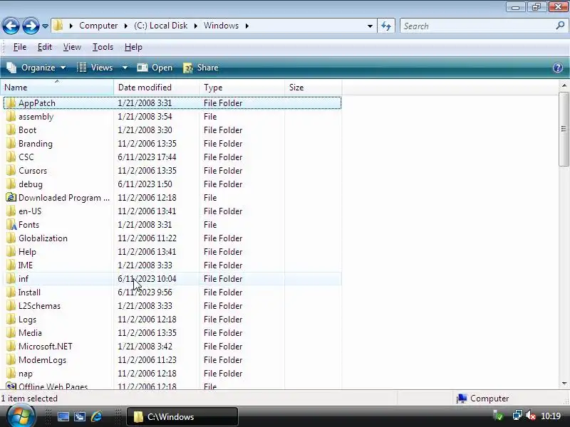Click the green check security tray icon
Viewport: 570px width, 427px height.
pyautogui.click(x=497, y=416)
